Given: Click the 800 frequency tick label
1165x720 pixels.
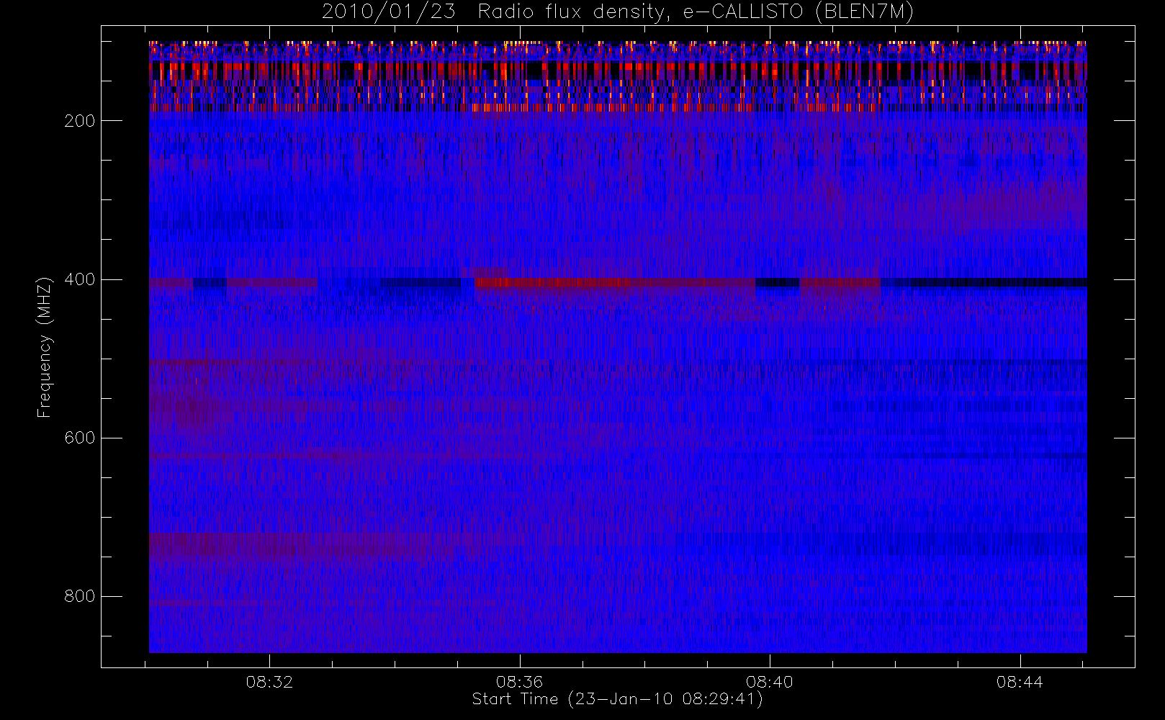Looking at the screenshot, I should (79, 596).
